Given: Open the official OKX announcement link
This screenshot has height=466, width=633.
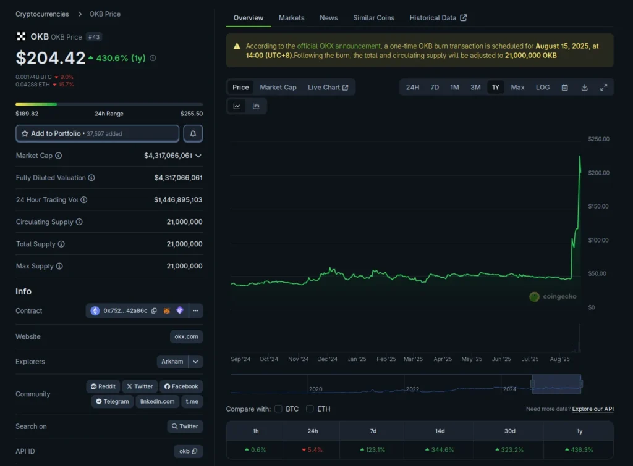Looking at the screenshot, I should tap(339, 46).
